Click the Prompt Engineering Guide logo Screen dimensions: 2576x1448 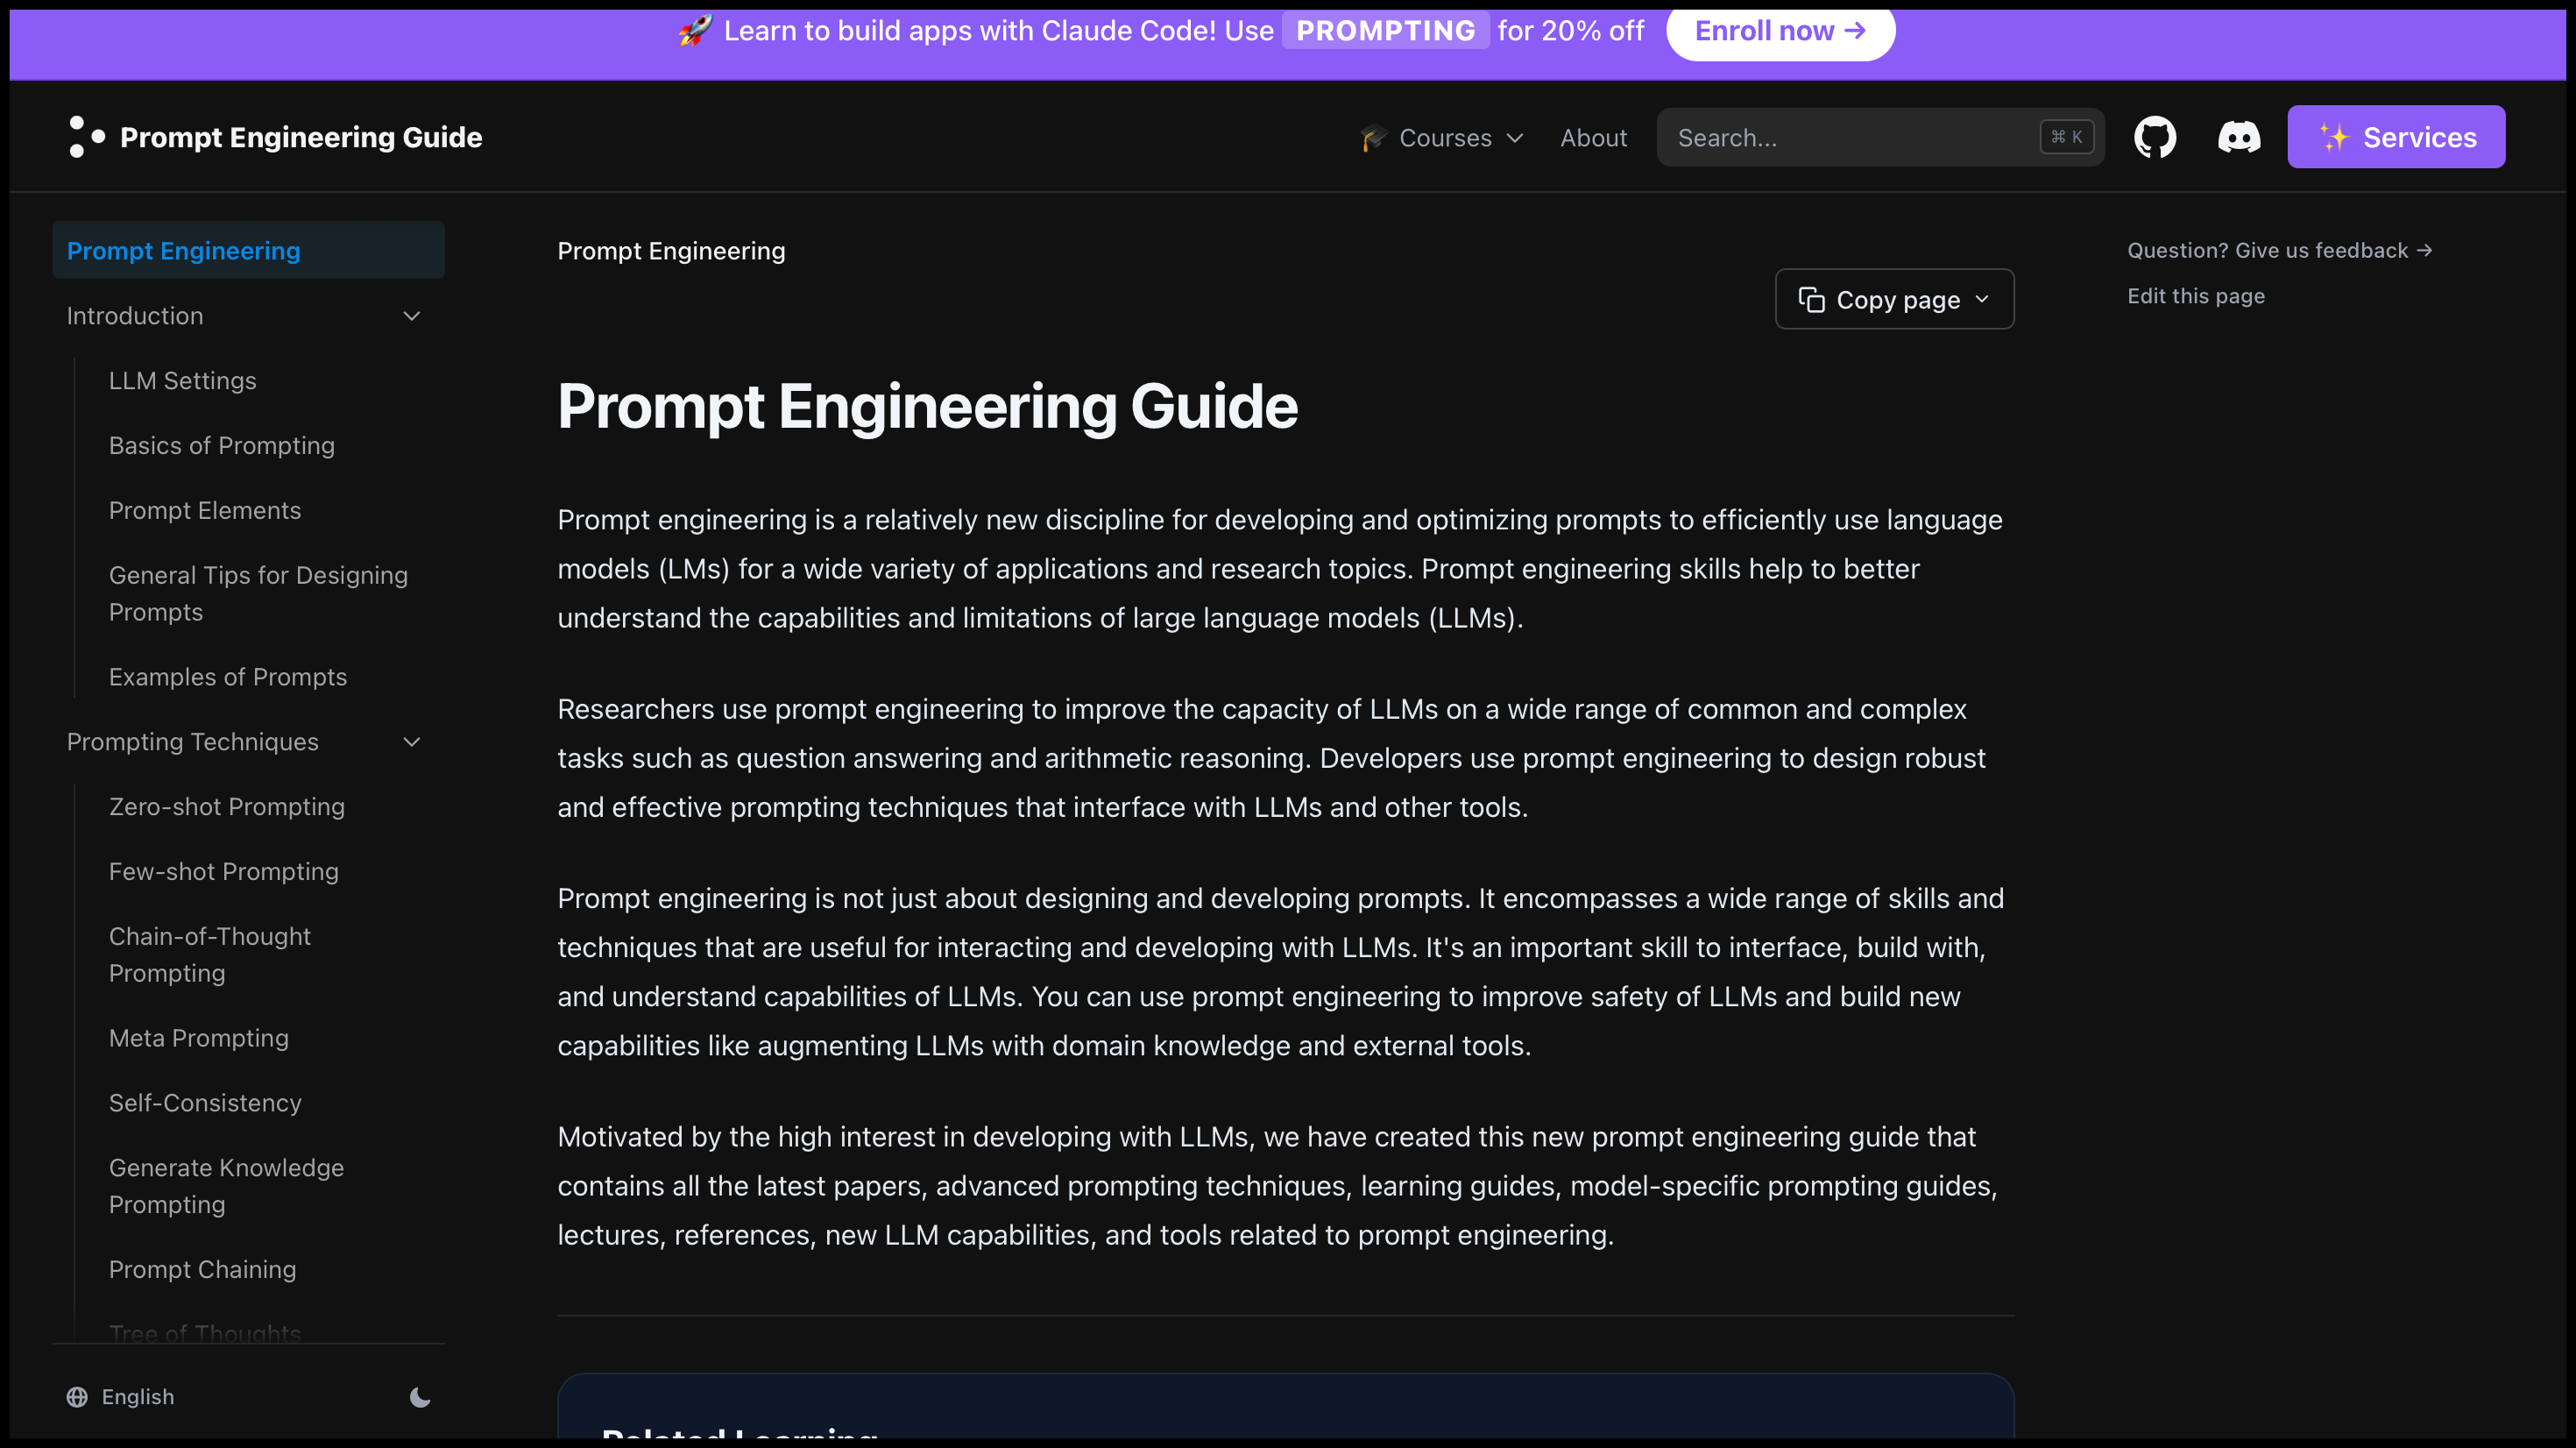(87, 137)
